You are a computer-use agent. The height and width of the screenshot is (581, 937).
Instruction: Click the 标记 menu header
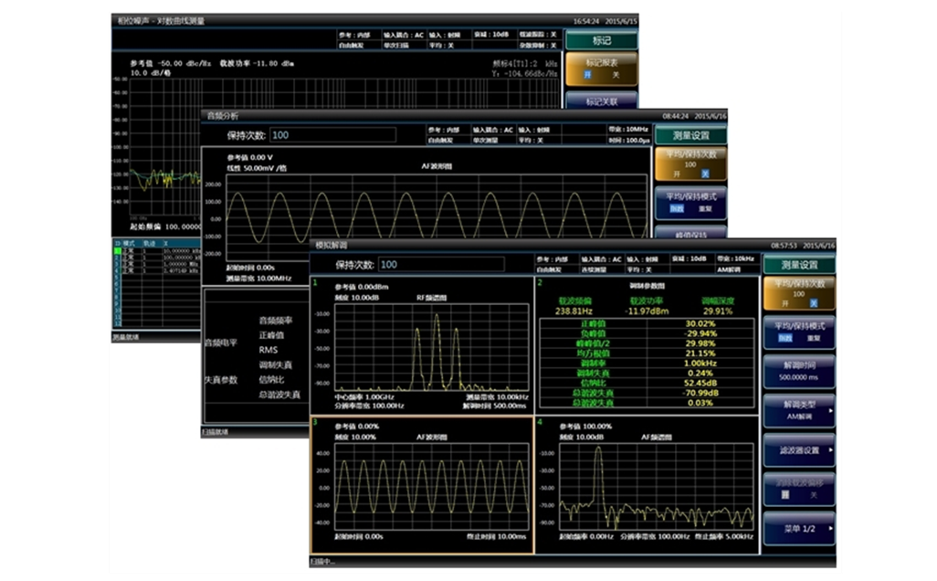pyautogui.click(x=601, y=40)
